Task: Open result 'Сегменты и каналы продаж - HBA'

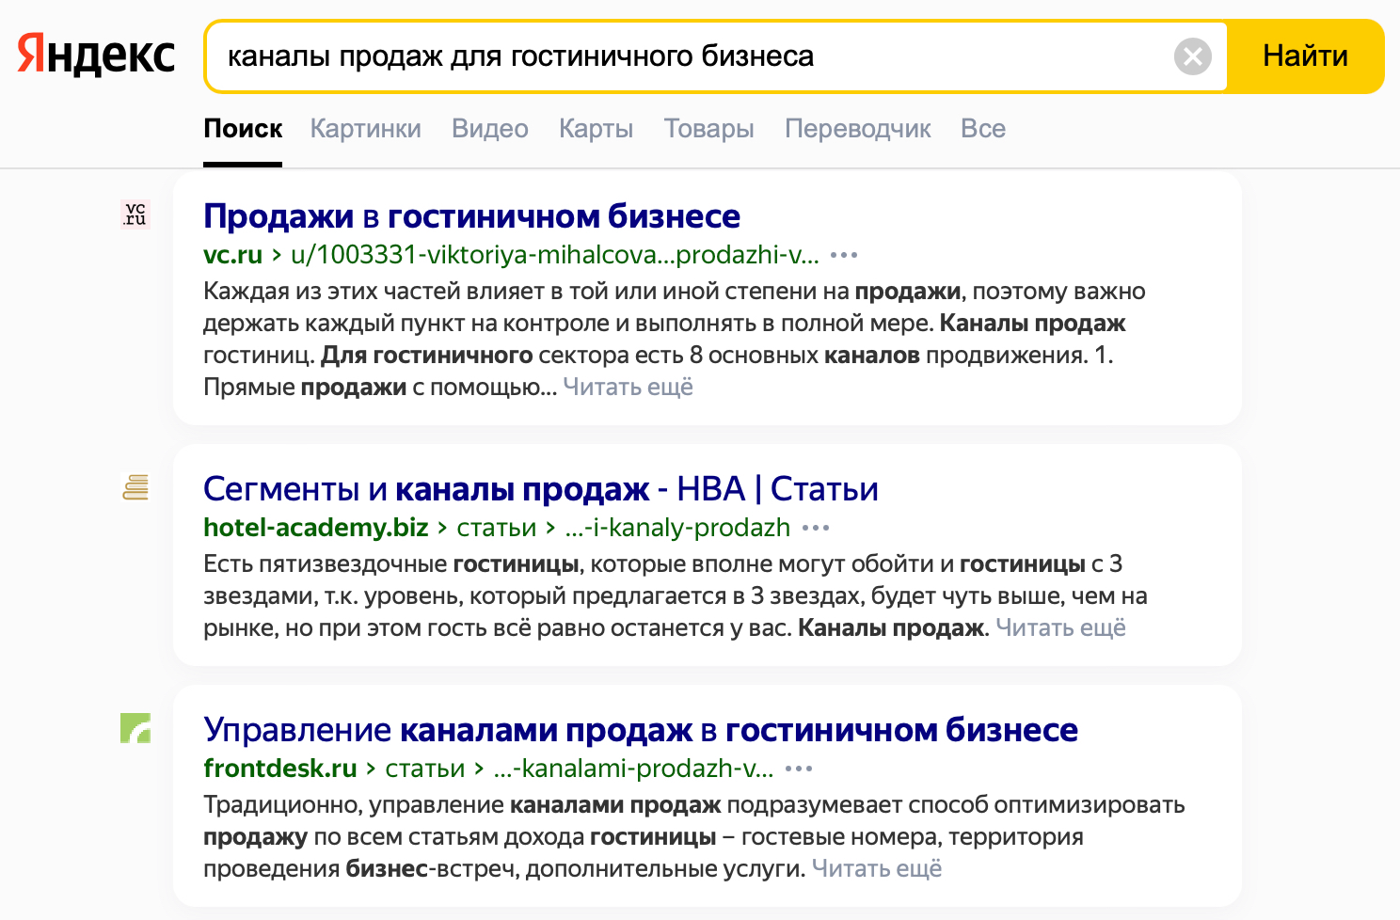Action: [541, 489]
